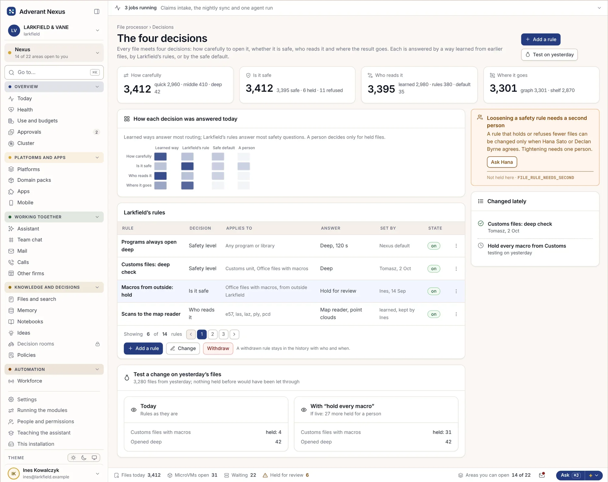The height and width of the screenshot is (482, 608).
Task: Open Ines Kowalczyk account menu
Action: (54, 473)
